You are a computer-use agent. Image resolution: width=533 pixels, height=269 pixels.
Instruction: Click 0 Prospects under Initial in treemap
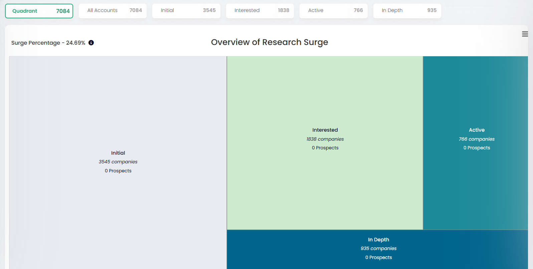tap(118, 171)
